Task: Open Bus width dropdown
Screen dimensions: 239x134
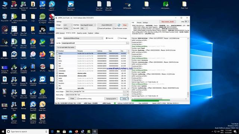Action: click(84, 28)
